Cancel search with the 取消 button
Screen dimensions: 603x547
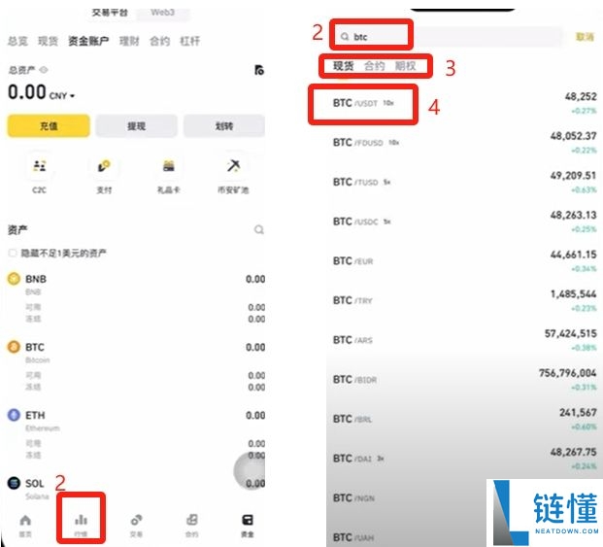pyautogui.click(x=585, y=37)
